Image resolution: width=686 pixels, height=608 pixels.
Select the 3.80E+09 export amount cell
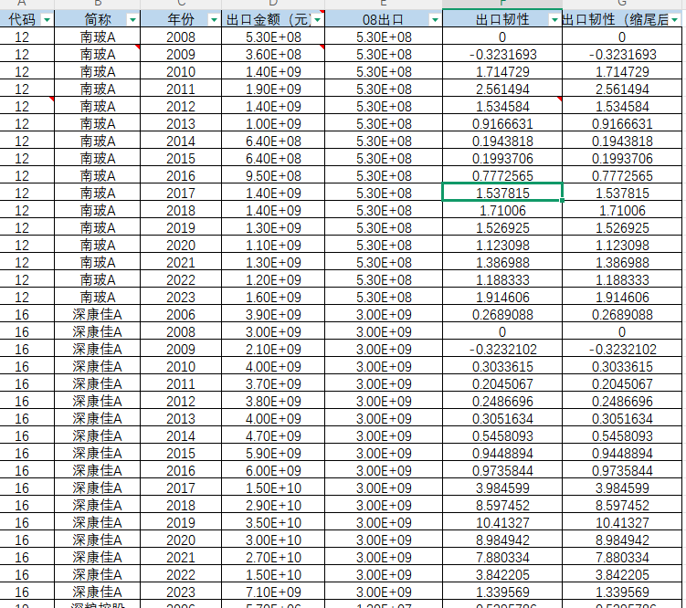point(273,401)
